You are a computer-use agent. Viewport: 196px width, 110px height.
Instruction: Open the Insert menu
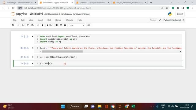tap(40, 20)
